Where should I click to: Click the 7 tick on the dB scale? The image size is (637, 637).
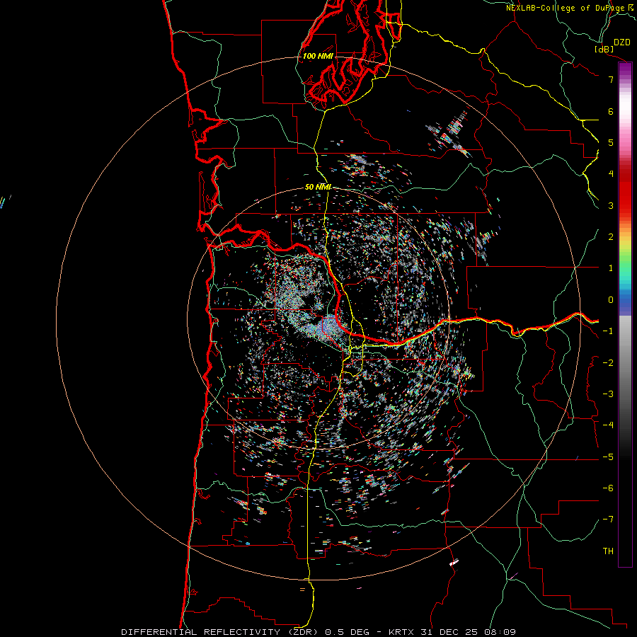(x=611, y=79)
